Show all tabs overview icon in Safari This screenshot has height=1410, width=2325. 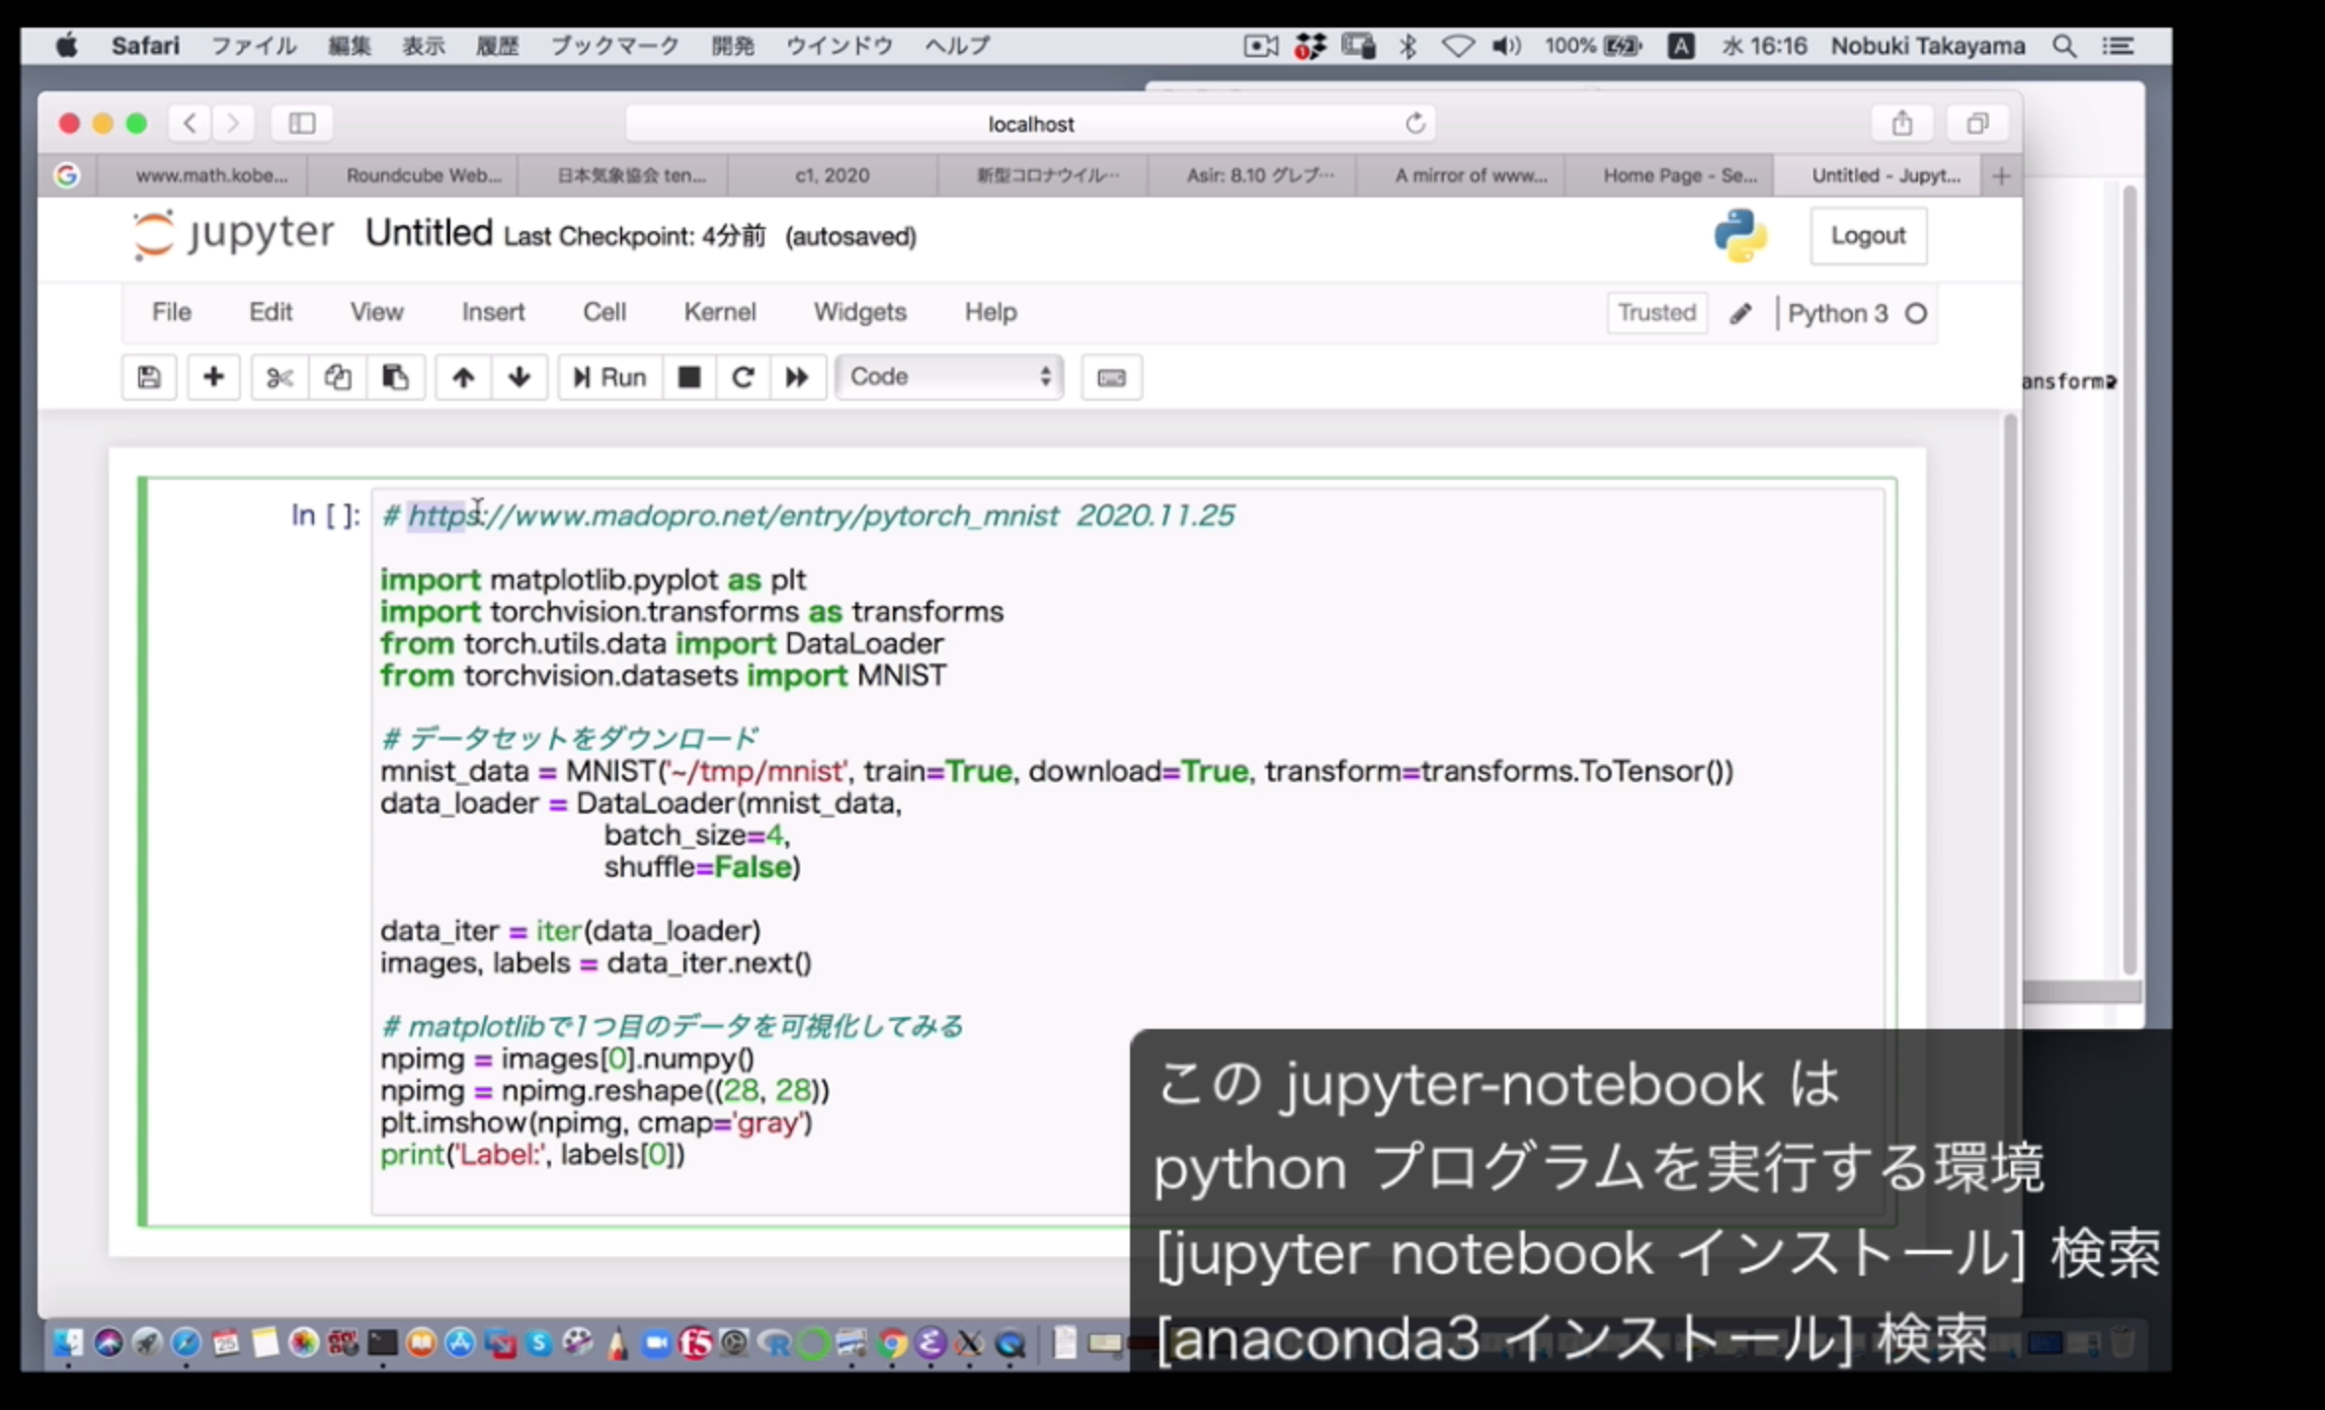pos(1977,123)
